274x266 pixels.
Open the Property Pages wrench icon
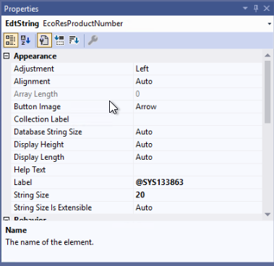pos(93,40)
